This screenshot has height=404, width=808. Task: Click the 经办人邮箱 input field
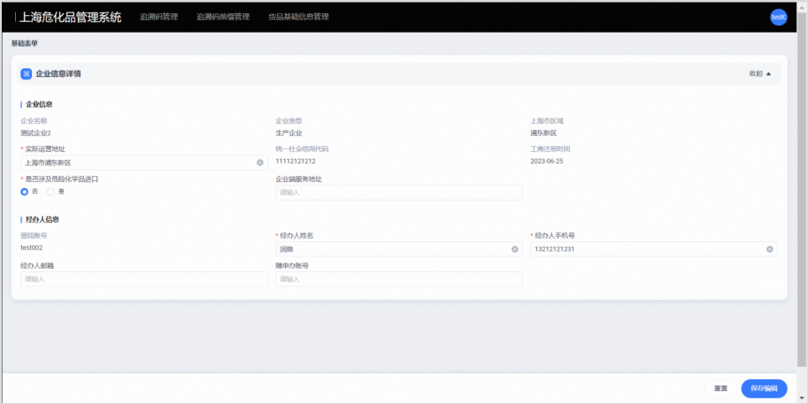(143, 279)
